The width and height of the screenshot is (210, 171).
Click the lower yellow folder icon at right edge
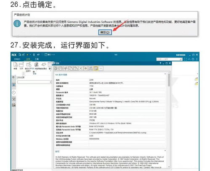pyautogui.click(x=196, y=84)
